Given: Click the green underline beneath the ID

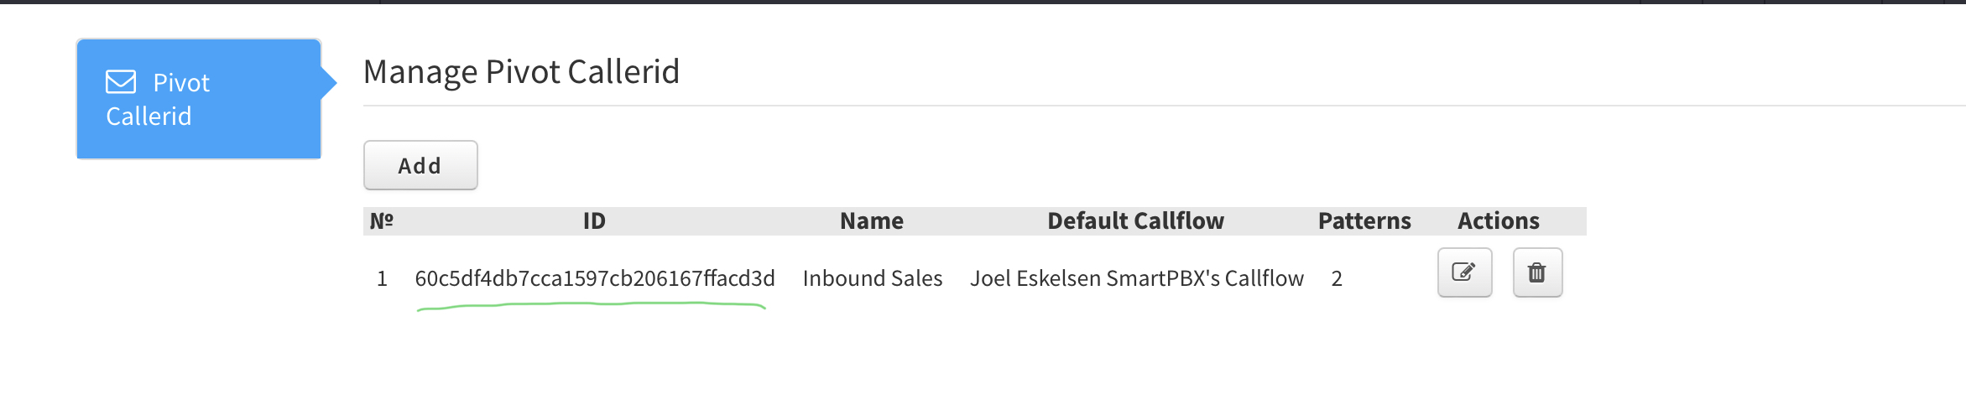Looking at the screenshot, I should [x=592, y=305].
